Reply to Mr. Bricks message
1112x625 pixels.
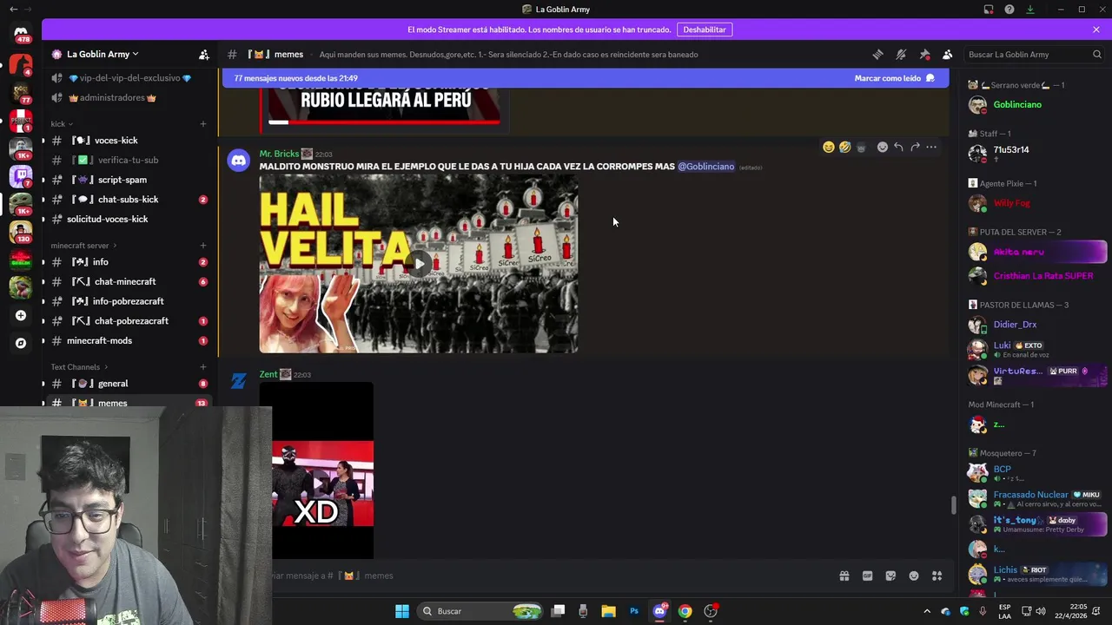click(x=898, y=147)
